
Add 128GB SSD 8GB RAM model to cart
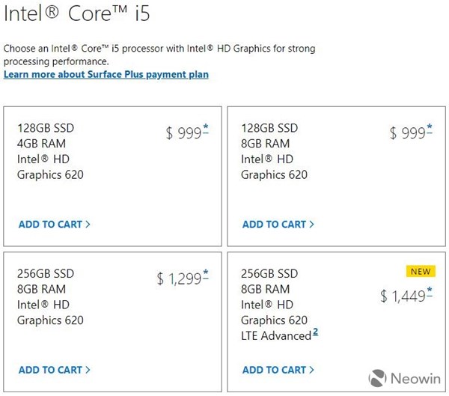click(278, 224)
